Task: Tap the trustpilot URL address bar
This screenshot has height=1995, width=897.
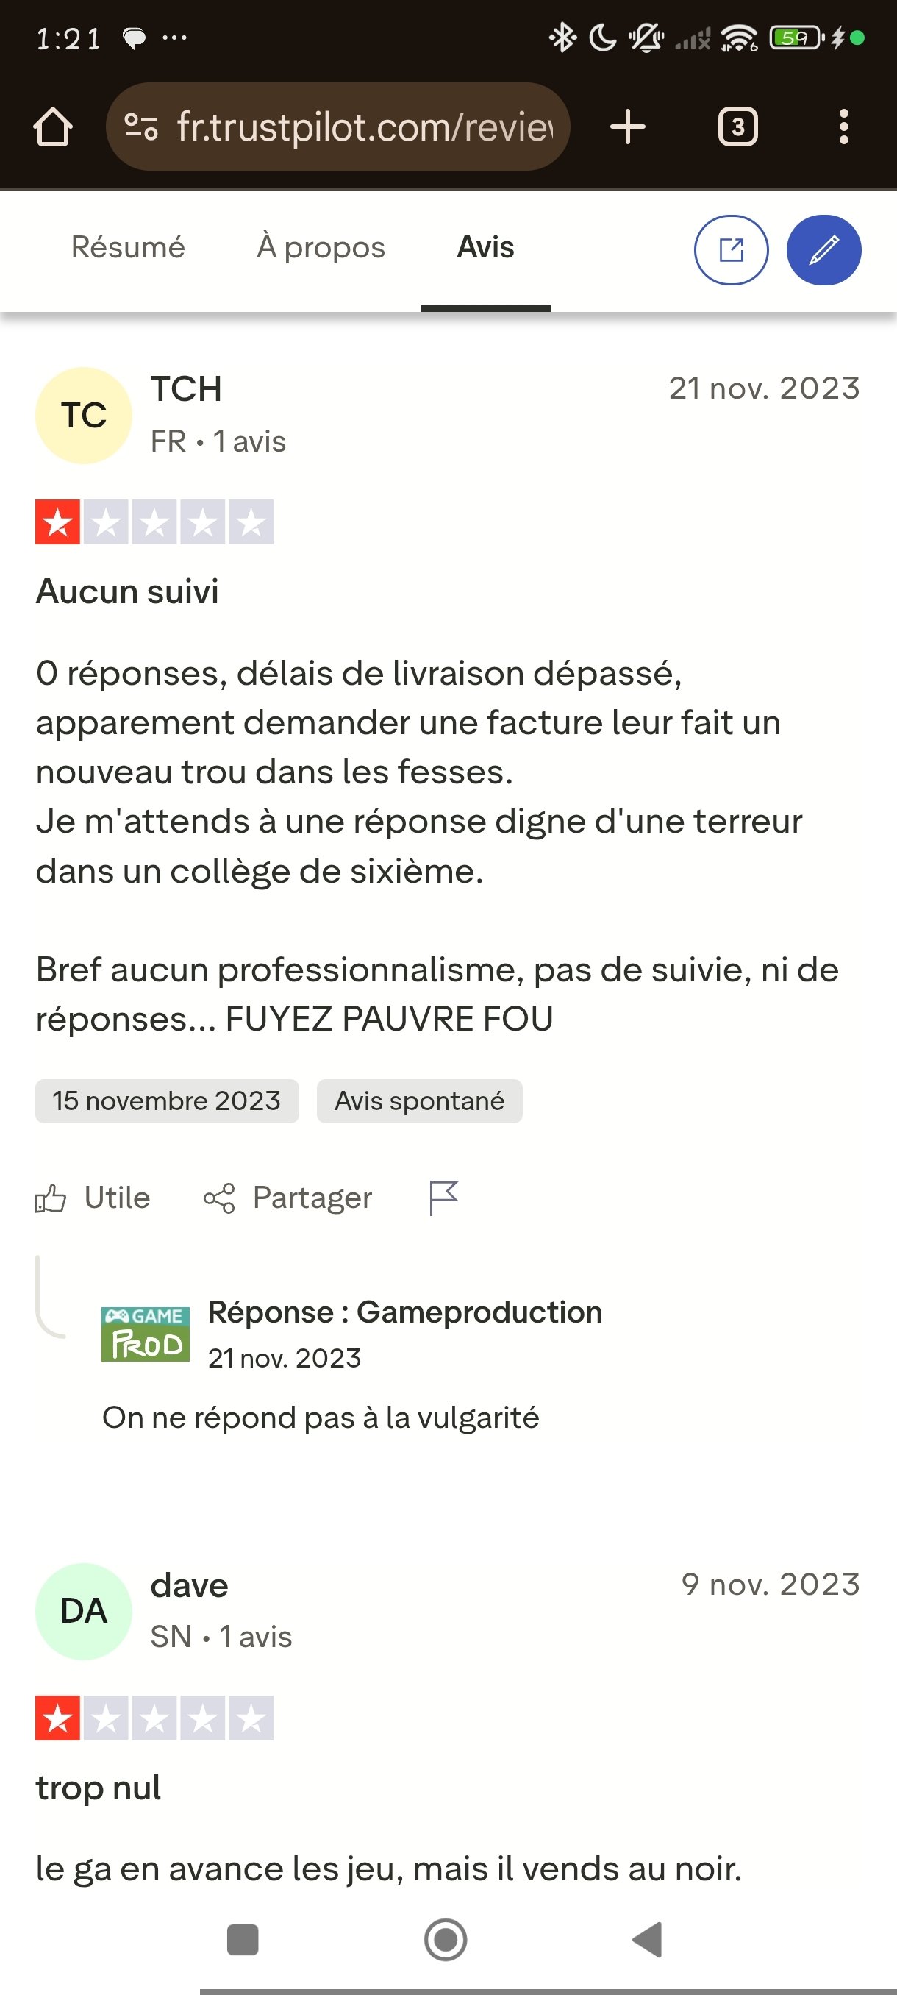Action: click(364, 127)
